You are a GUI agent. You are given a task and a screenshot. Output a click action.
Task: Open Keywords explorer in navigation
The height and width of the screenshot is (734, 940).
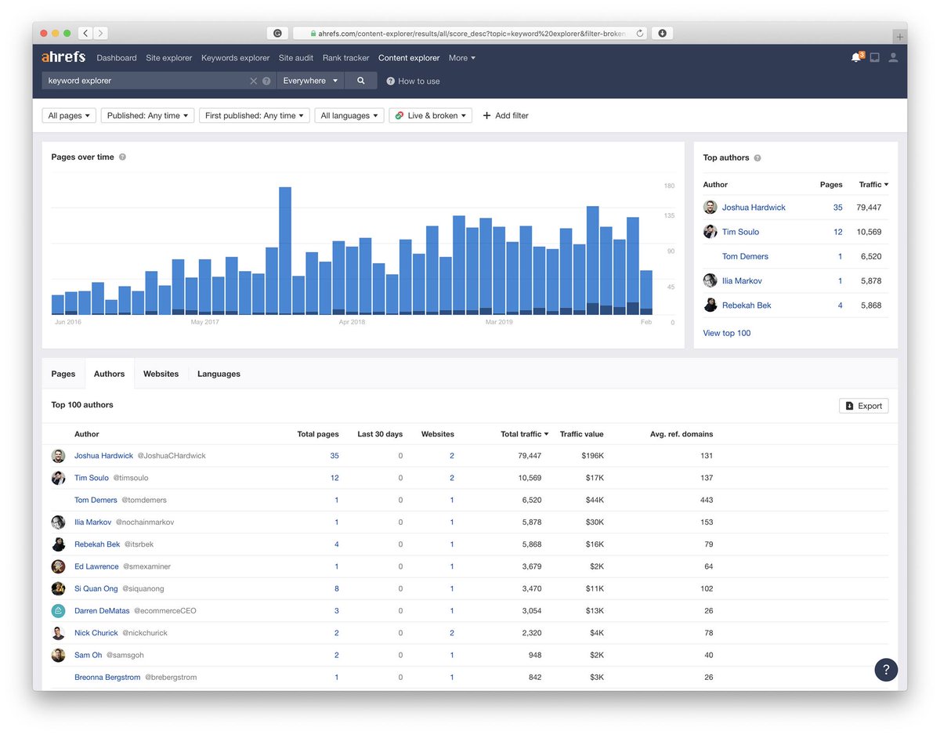[x=235, y=58]
